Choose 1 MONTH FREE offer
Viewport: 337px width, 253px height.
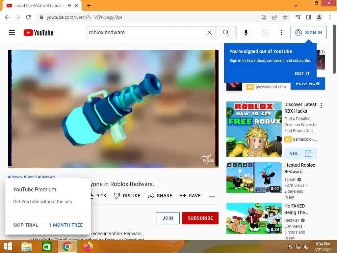pyautogui.click(x=66, y=225)
